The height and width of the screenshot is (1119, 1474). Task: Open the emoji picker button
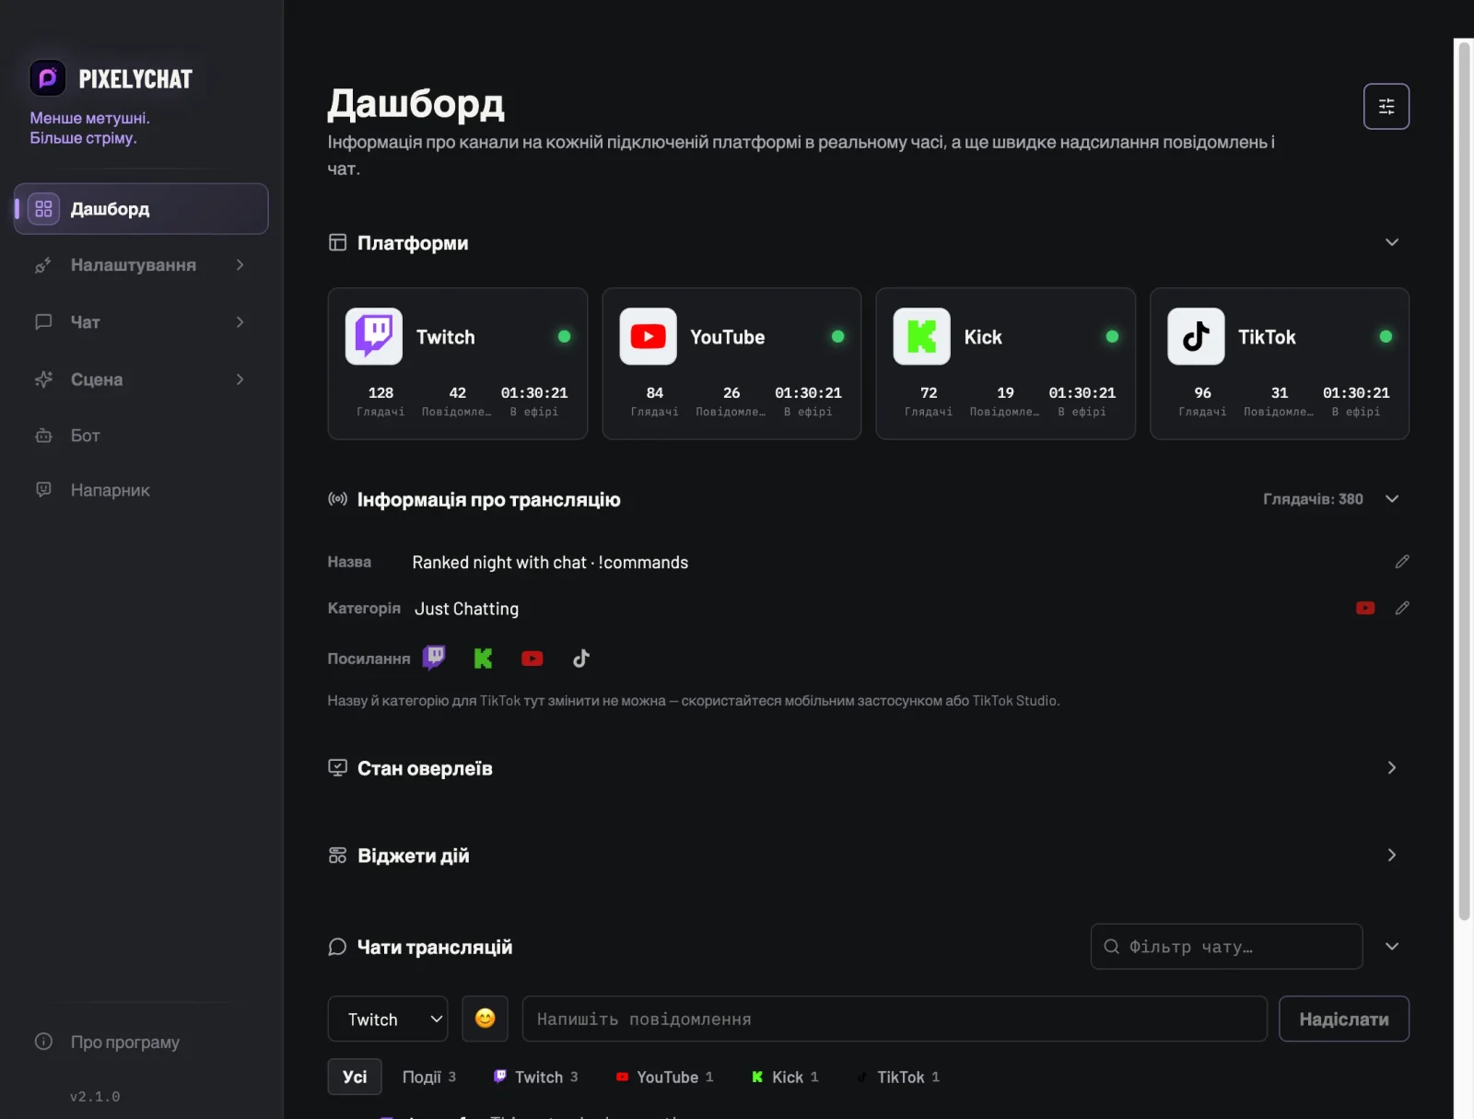[x=485, y=1019]
